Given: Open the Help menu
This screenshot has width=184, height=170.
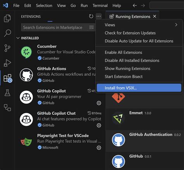Looking at the screenshot, I should 116,5.
